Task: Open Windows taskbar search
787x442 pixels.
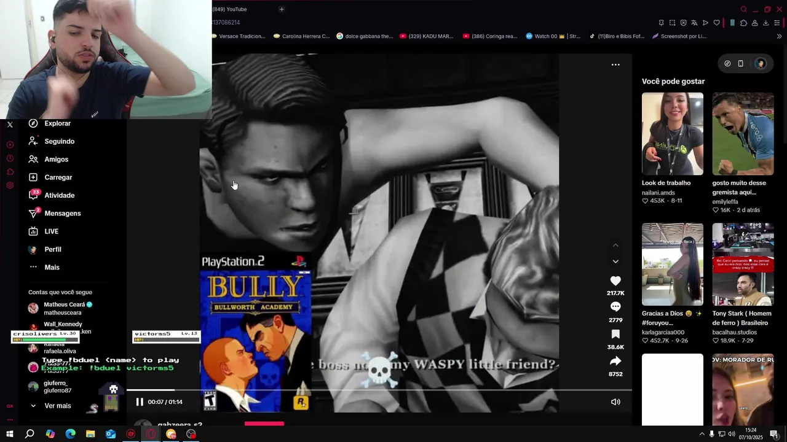Action: 30,434
